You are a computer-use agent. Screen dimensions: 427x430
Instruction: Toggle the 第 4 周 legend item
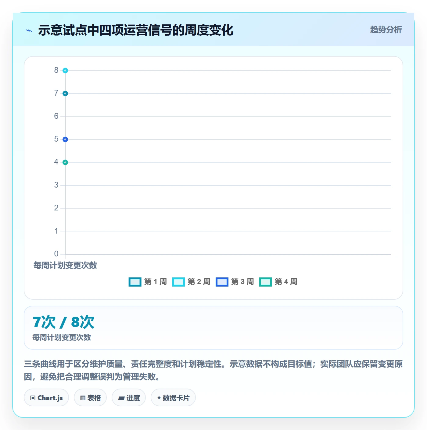(x=278, y=282)
